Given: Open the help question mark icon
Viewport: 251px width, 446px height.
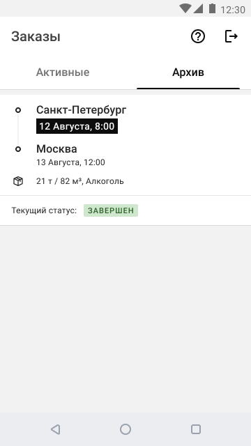Looking at the screenshot, I should tap(198, 37).
